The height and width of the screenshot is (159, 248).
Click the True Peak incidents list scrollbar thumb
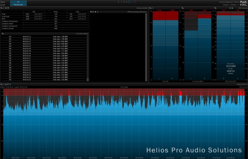[x=88, y=79]
